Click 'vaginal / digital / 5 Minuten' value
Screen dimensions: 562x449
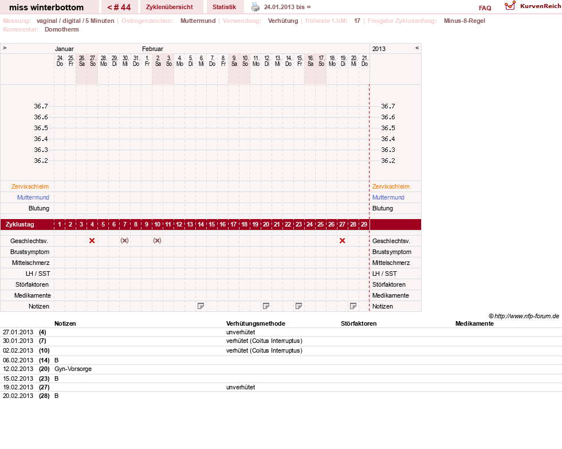pyautogui.click(x=75, y=21)
